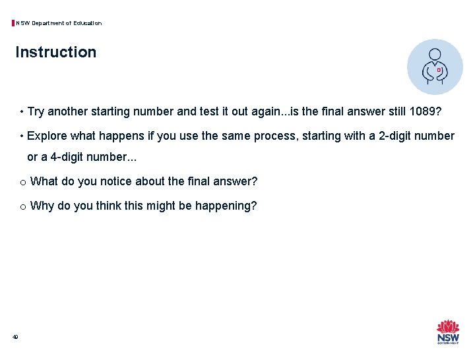
Task: Click the teacher figure's head circle
Action: (435, 54)
